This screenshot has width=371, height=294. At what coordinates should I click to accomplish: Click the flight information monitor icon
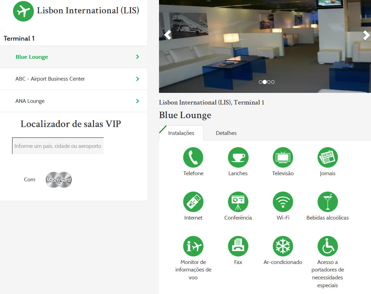193,246
